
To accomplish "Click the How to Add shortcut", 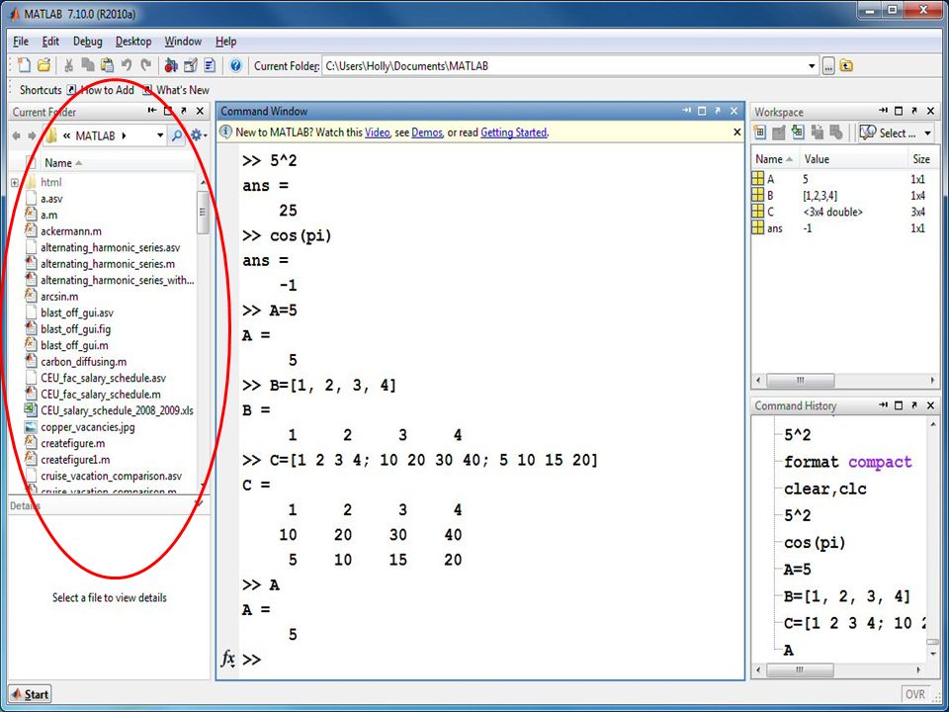I will 101,90.
